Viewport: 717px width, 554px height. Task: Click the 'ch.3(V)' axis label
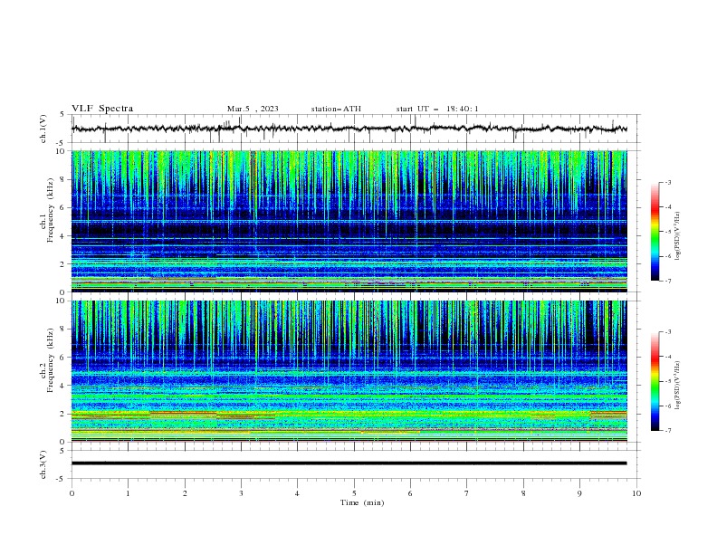pyautogui.click(x=43, y=464)
